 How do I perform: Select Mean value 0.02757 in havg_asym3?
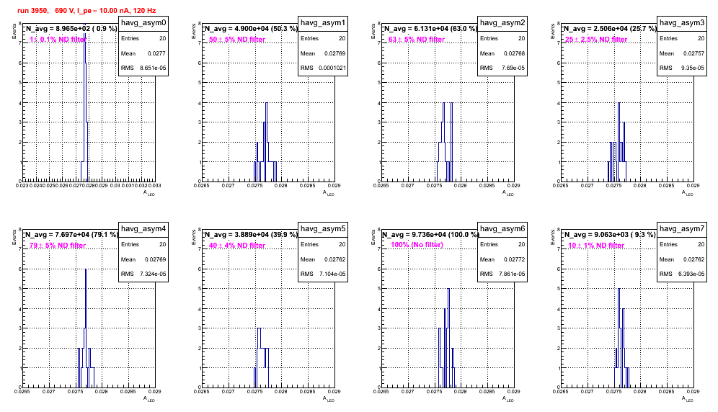(x=693, y=53)
